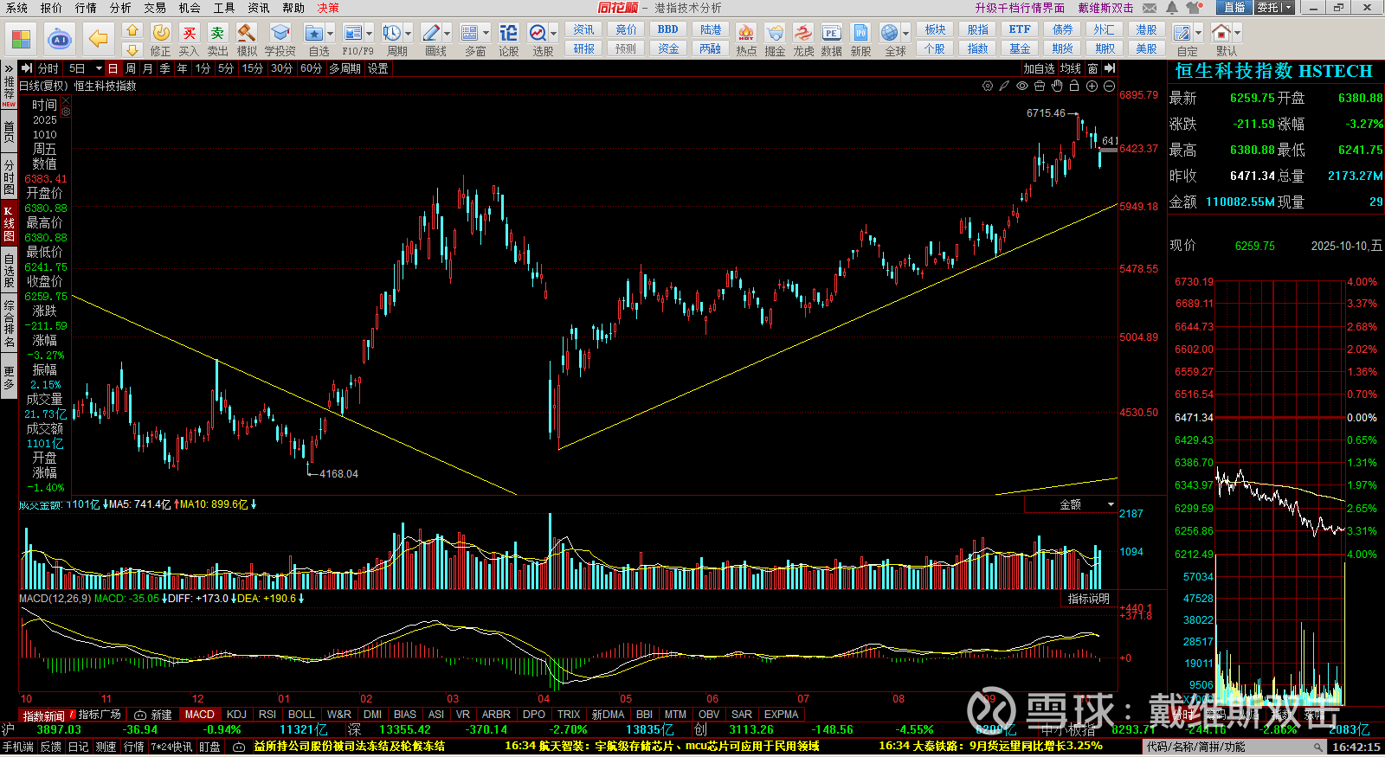Click the 指标说明 button
1385x757 pixels.
(1089, 599)
